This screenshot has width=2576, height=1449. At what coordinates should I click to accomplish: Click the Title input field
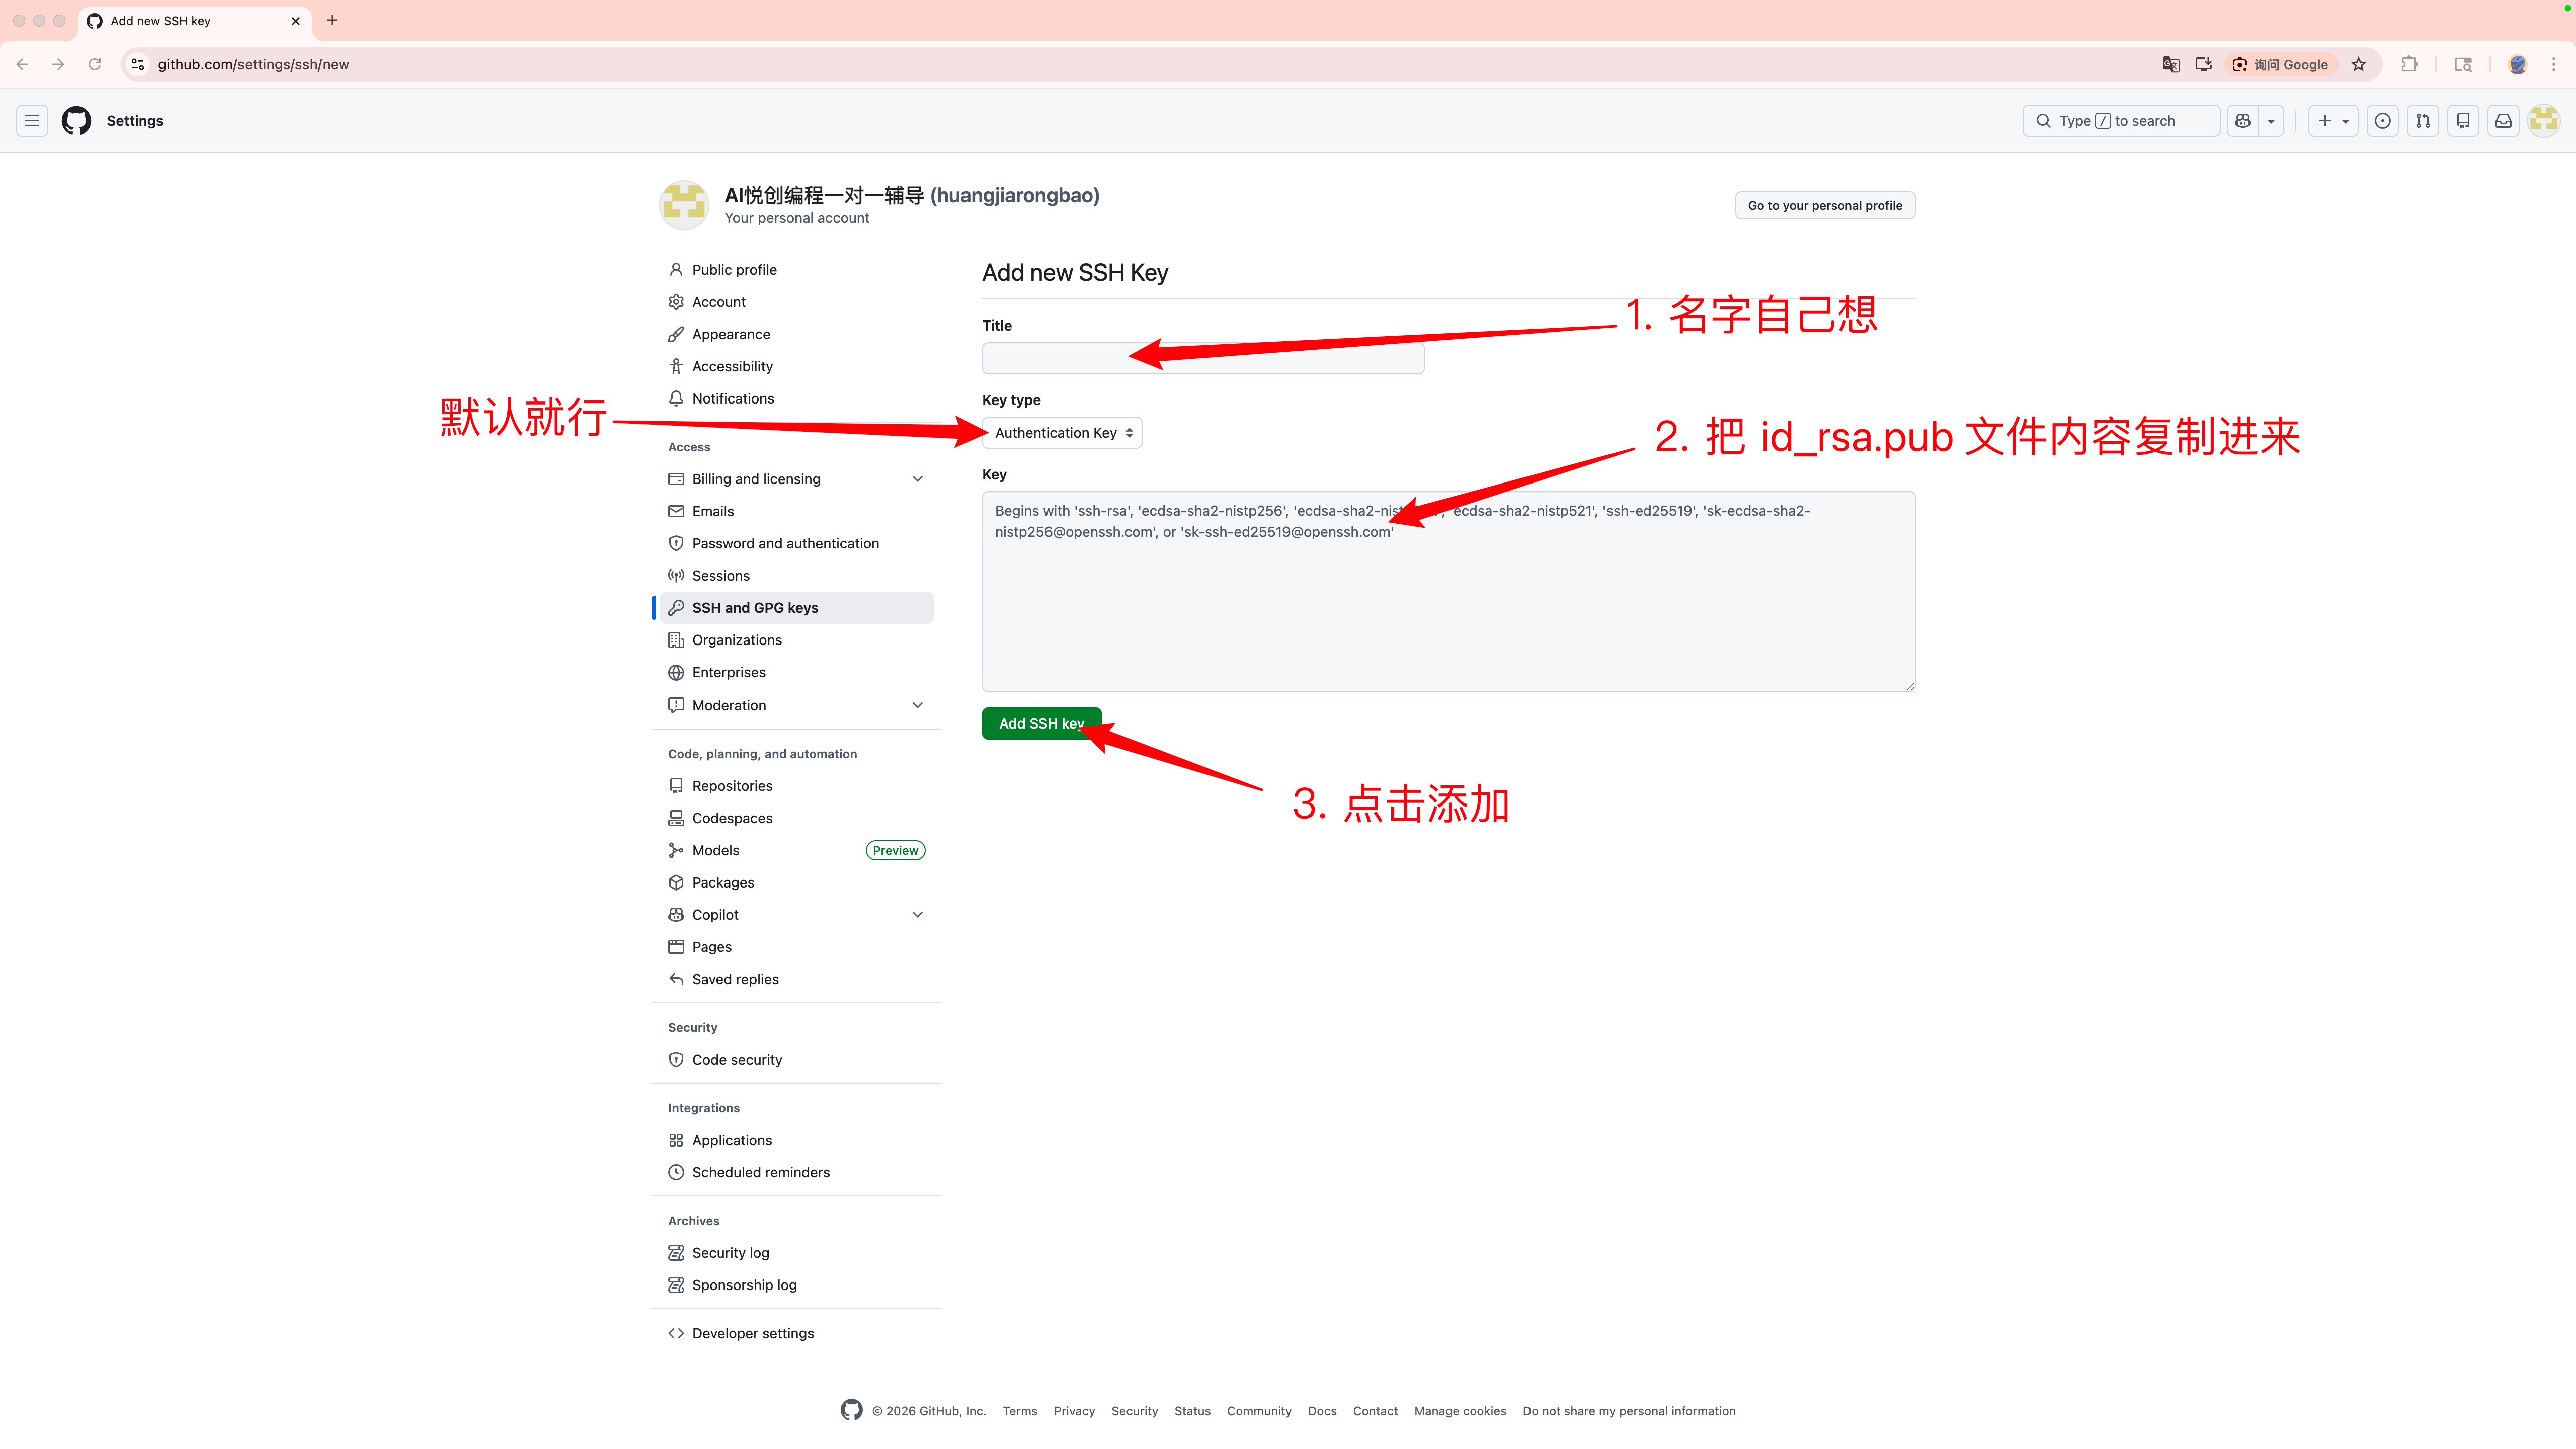(1203, 358)
